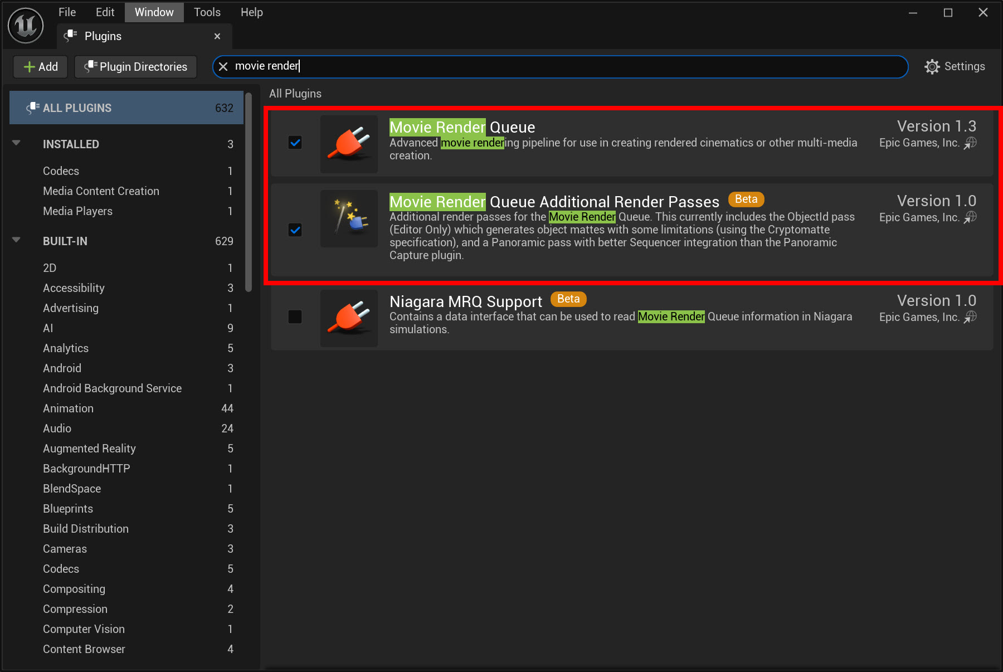1003x672 pixels.
Task: Open the Help menu
Action: [252, 12]
